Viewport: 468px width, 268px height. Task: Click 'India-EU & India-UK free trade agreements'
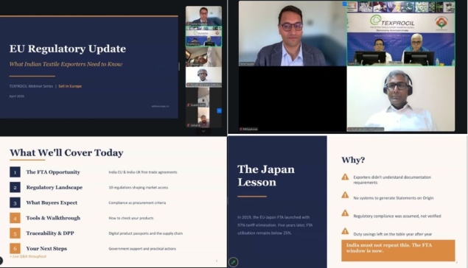coord(143,172)
